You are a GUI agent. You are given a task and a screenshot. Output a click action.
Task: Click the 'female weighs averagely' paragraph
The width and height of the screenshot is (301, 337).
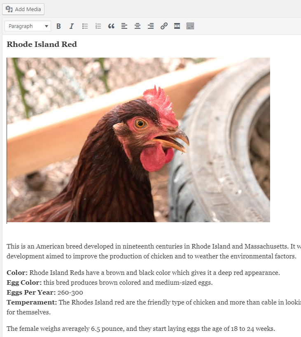(140, 328)
